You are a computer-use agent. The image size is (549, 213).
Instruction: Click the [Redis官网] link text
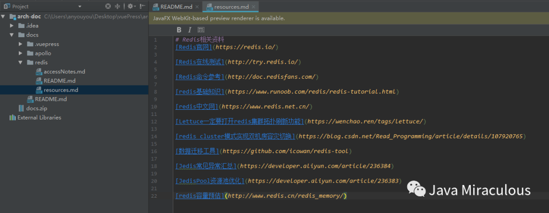(x=194, y=47)
